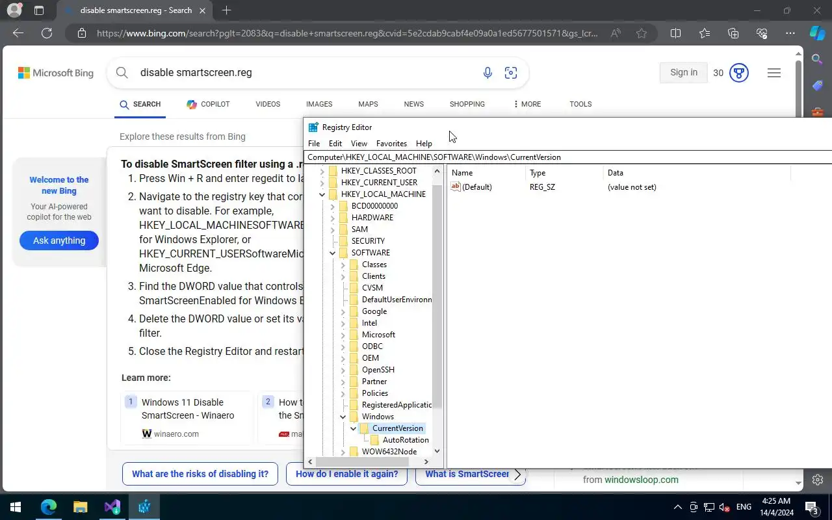Search by voice in Bing
Viewport: 832px width, 520px height.
pos(487,73)
